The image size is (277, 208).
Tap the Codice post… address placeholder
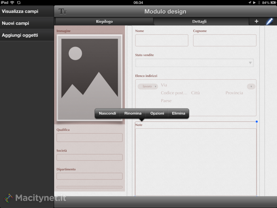[x=174, y=93]
